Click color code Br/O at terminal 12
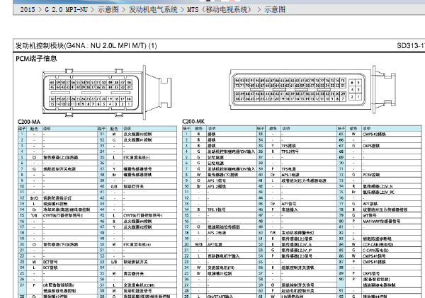 click(x=34, y=198)
